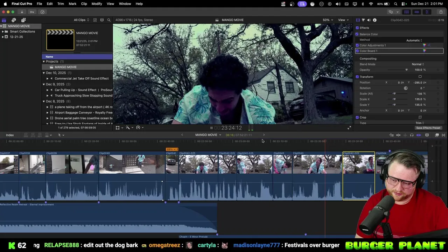
Task: Open the Info inspector icon
Action: coord(374,20)
